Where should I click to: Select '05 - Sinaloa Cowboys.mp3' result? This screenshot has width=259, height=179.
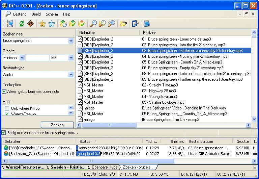(x=165, y=102)
